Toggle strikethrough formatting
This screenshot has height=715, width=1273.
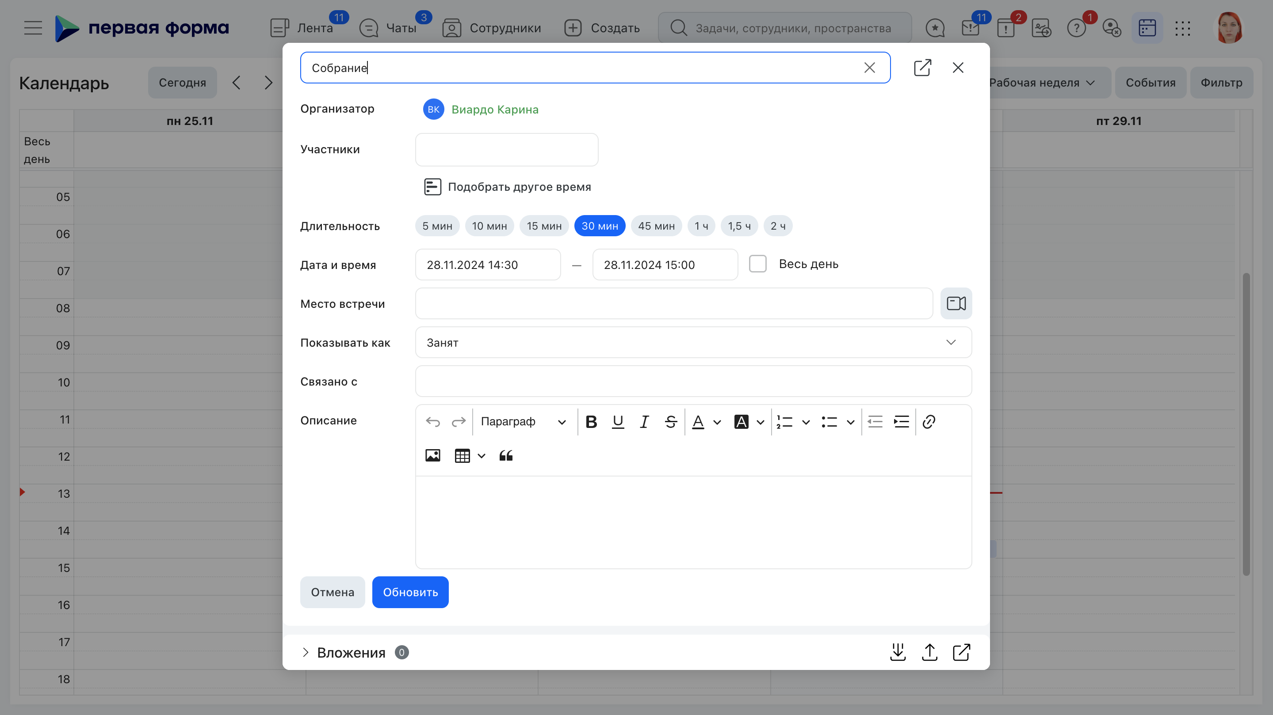[x=671, y=422]
